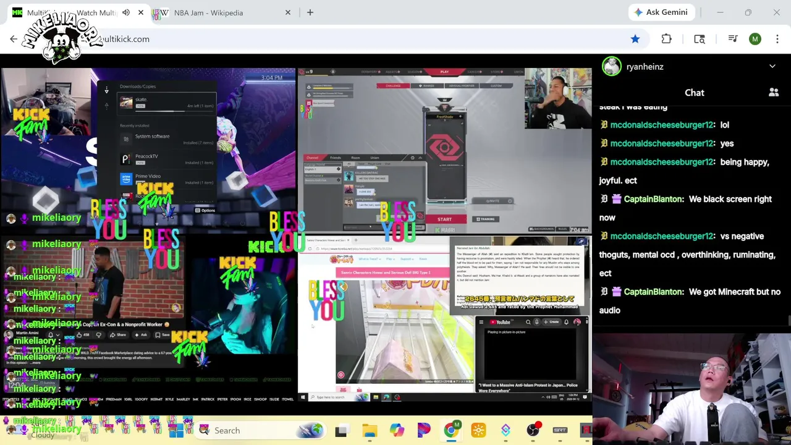Open CaptainBlanton name on Minecraft message
Screen dimensions: 791x445
654,292
